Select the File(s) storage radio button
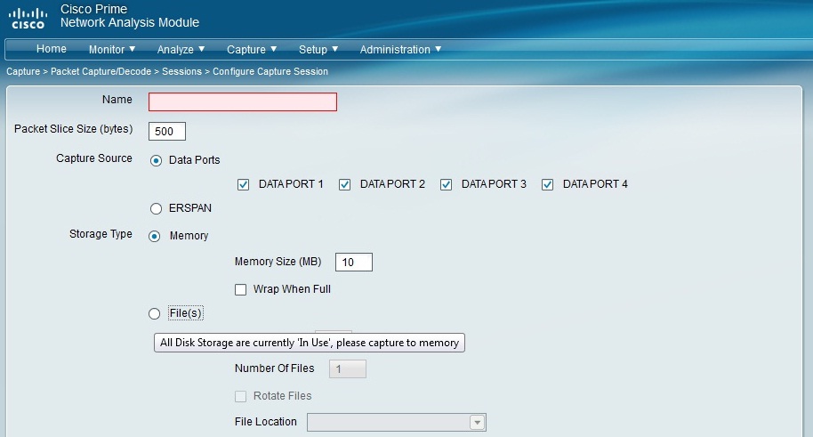The height and width of the screenshot is (437, 813). (155, 313)
